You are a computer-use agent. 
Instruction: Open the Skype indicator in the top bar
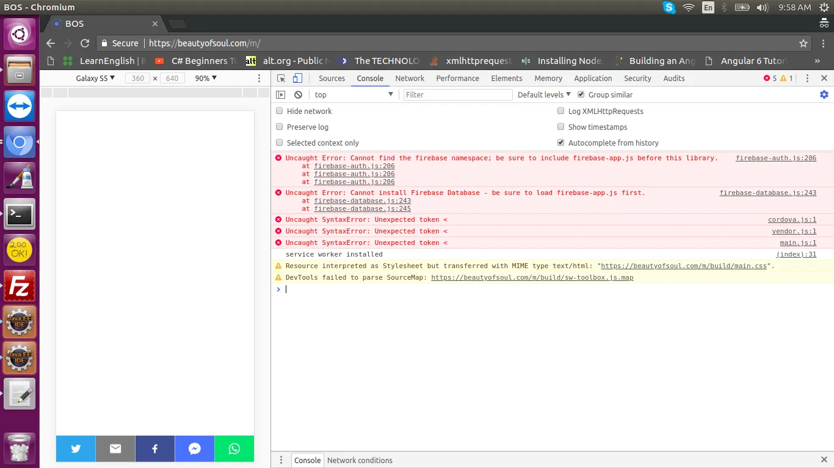tap(669, 7)
